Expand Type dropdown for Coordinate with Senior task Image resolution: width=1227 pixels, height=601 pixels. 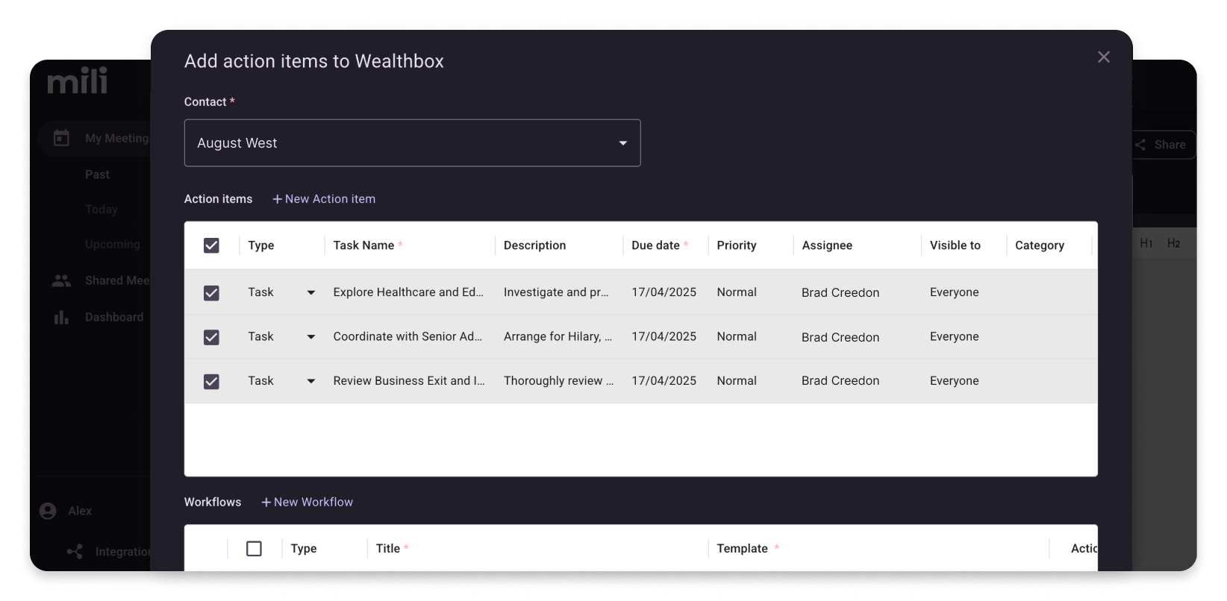click(x=311, y=337)
